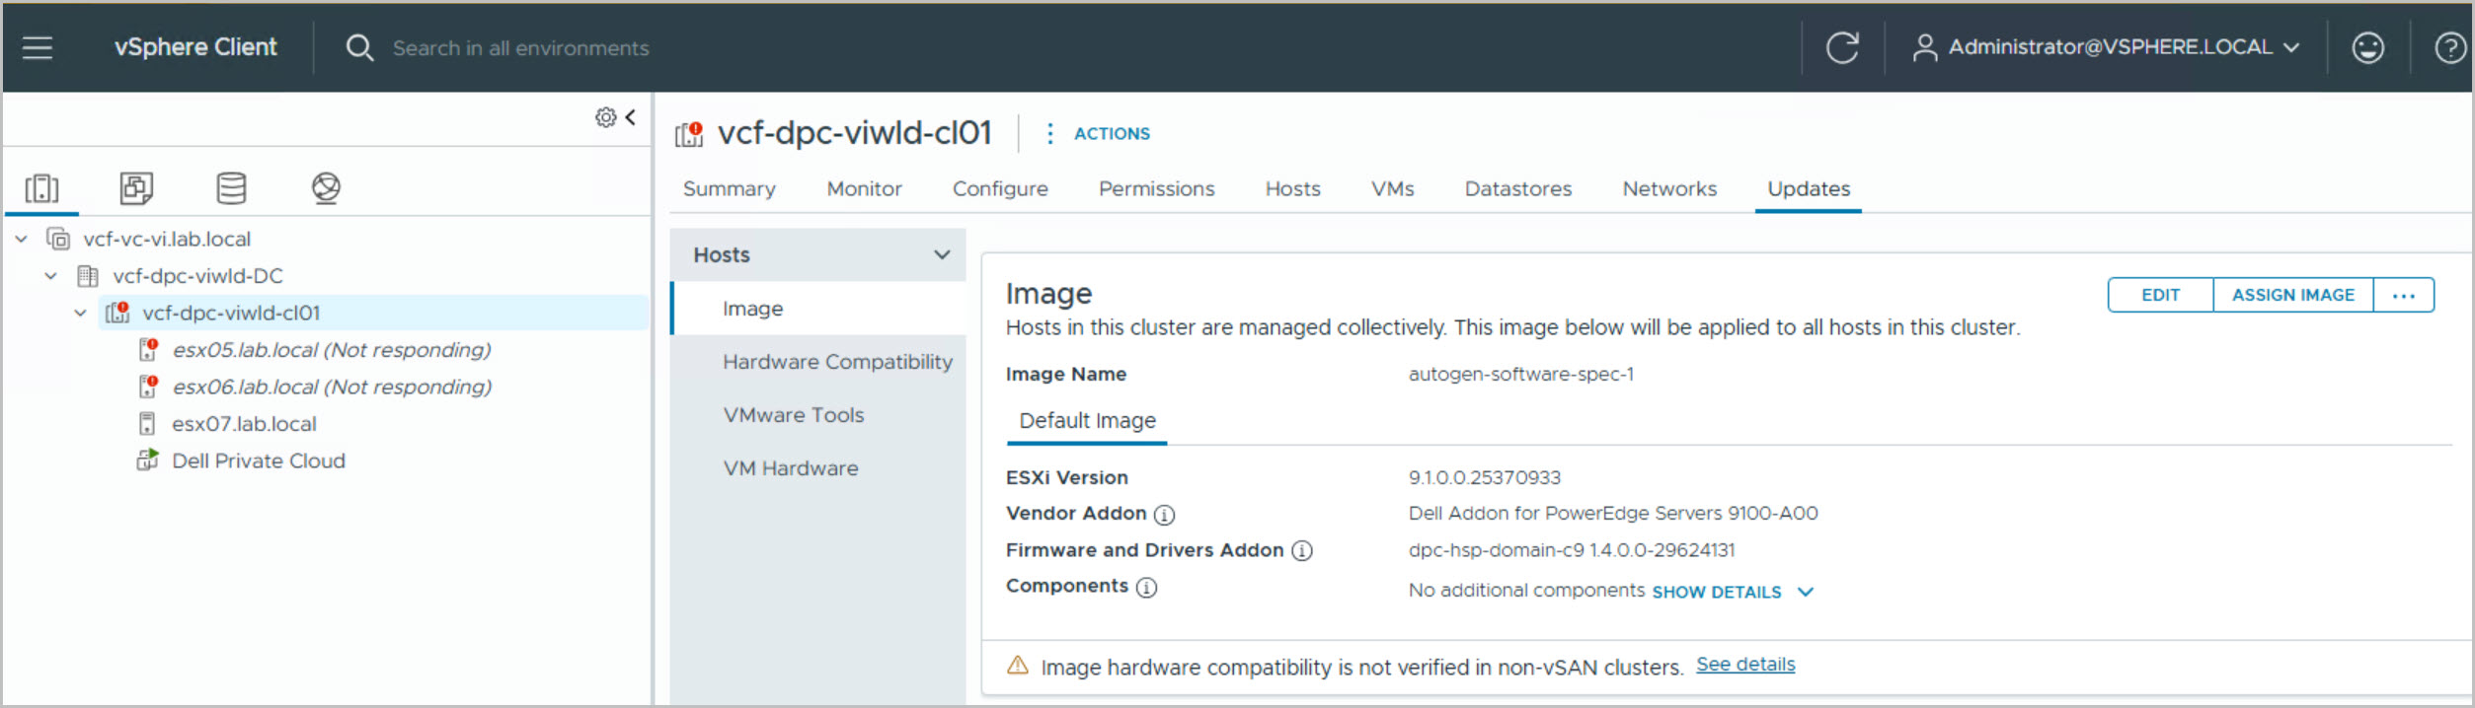This screenshot has height=708, width=2475.
Task: Click the ASSIGN IMAGE button
Action: (2293, 295)
